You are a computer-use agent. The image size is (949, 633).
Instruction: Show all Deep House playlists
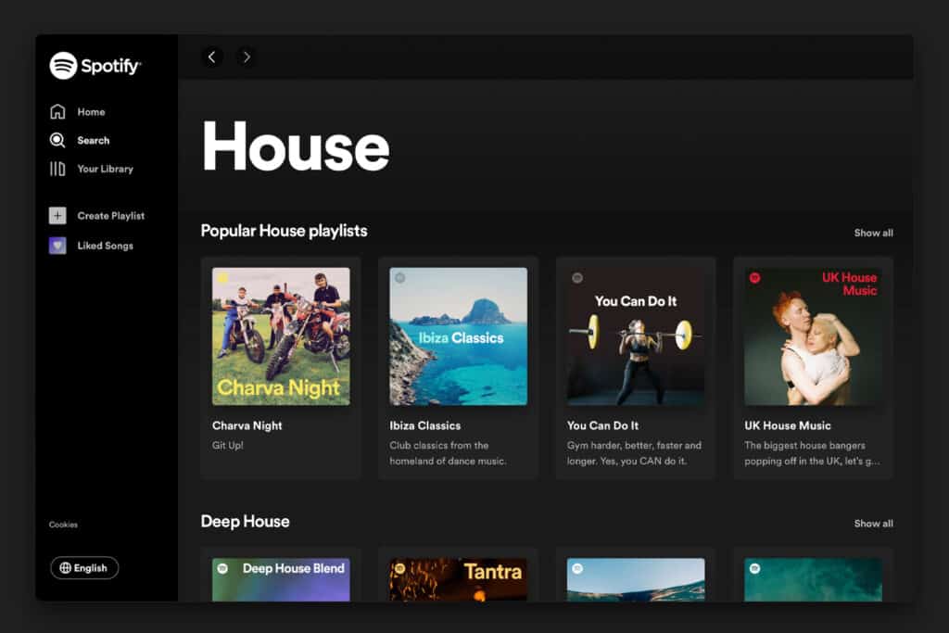tap(873, 524)
